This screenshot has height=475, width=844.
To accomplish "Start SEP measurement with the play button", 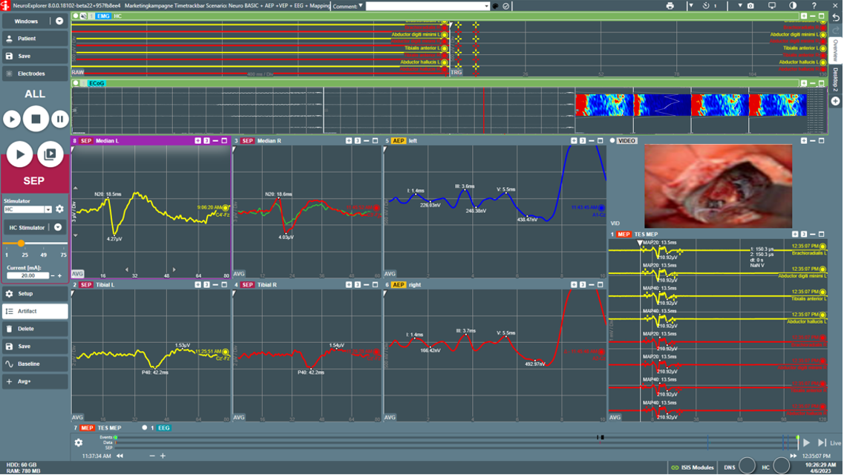I will pos(20,155).
